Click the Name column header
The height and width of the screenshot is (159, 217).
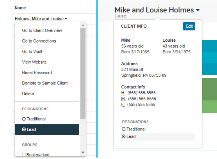tap(20, 8)
